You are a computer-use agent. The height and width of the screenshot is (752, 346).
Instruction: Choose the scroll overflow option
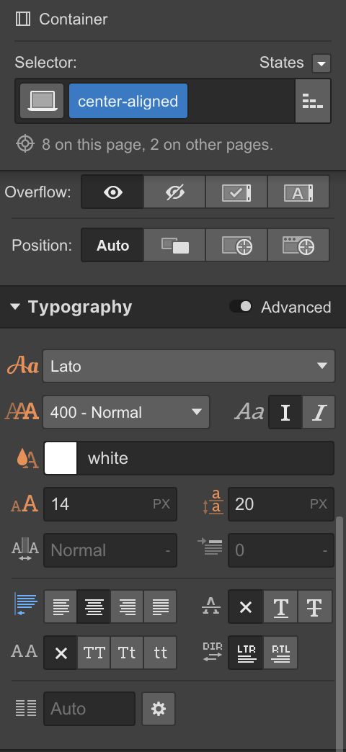(236, 192)
